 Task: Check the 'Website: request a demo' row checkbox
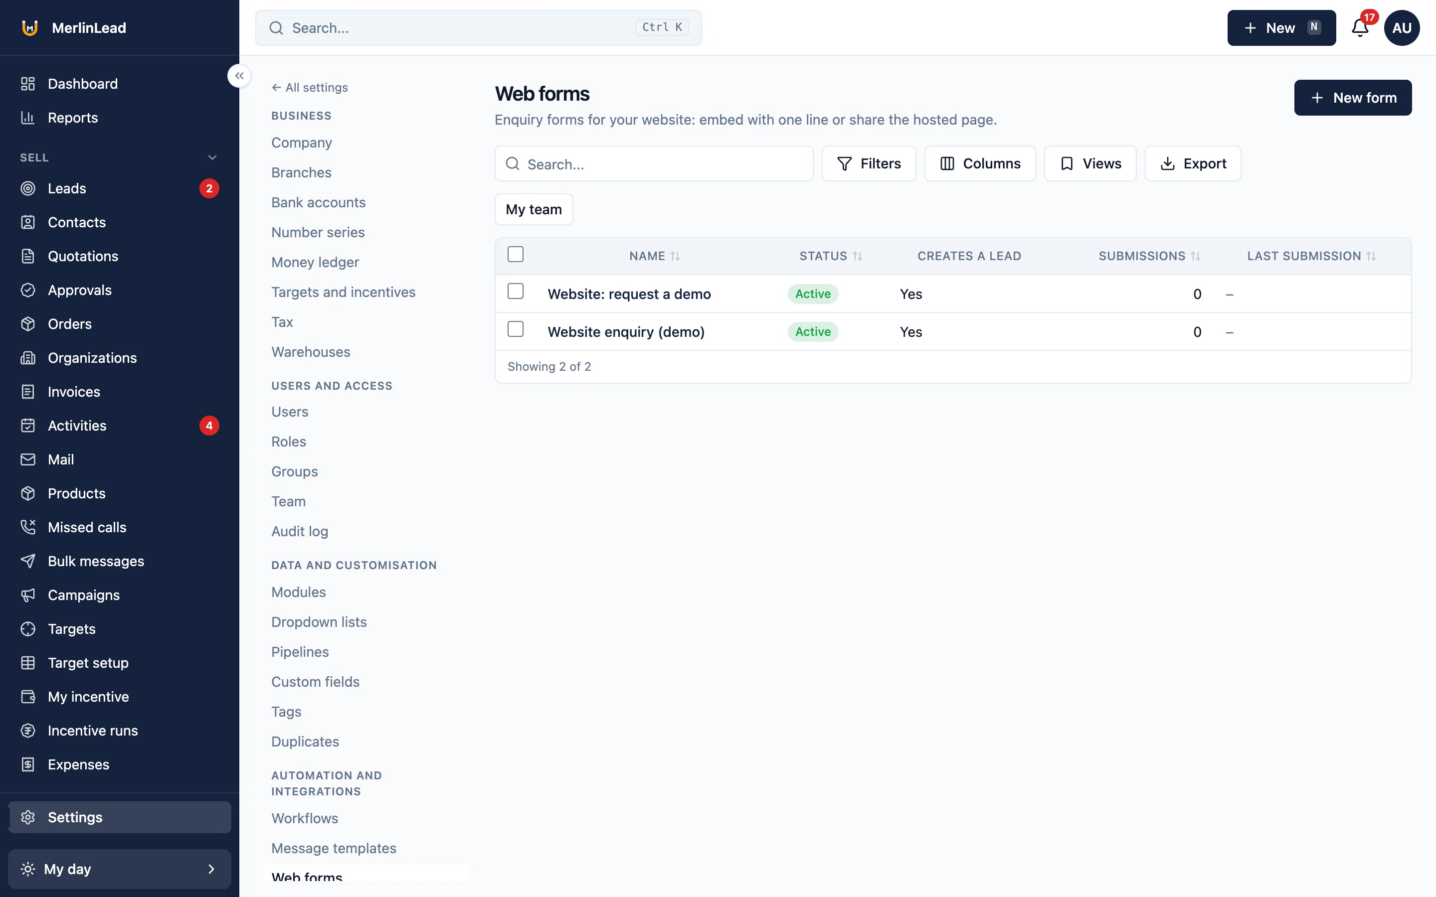(x=515, y=292)
